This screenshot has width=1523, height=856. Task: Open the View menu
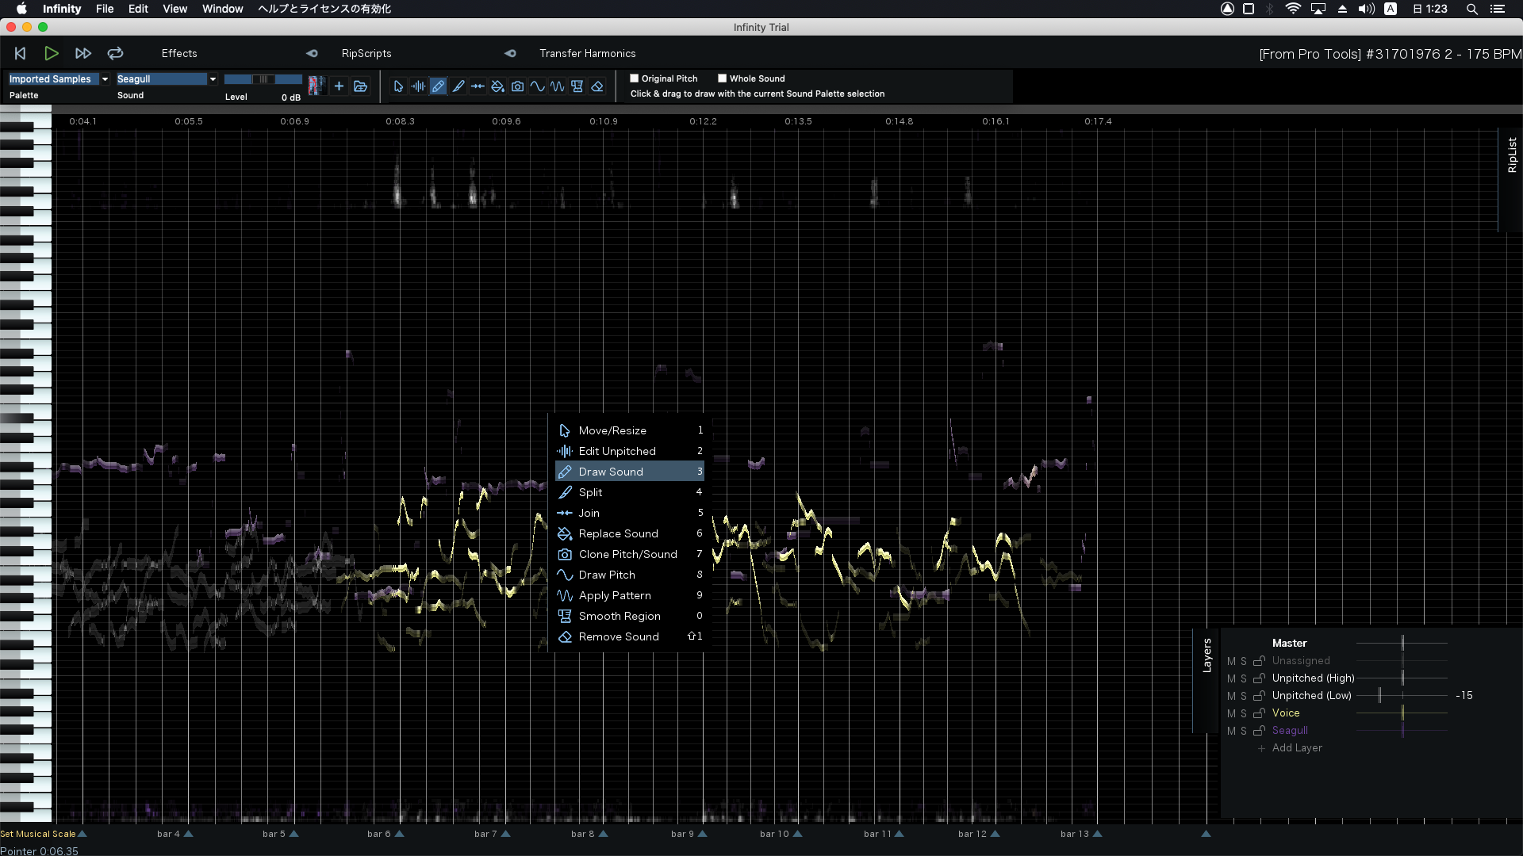click(x=175, y=9)
